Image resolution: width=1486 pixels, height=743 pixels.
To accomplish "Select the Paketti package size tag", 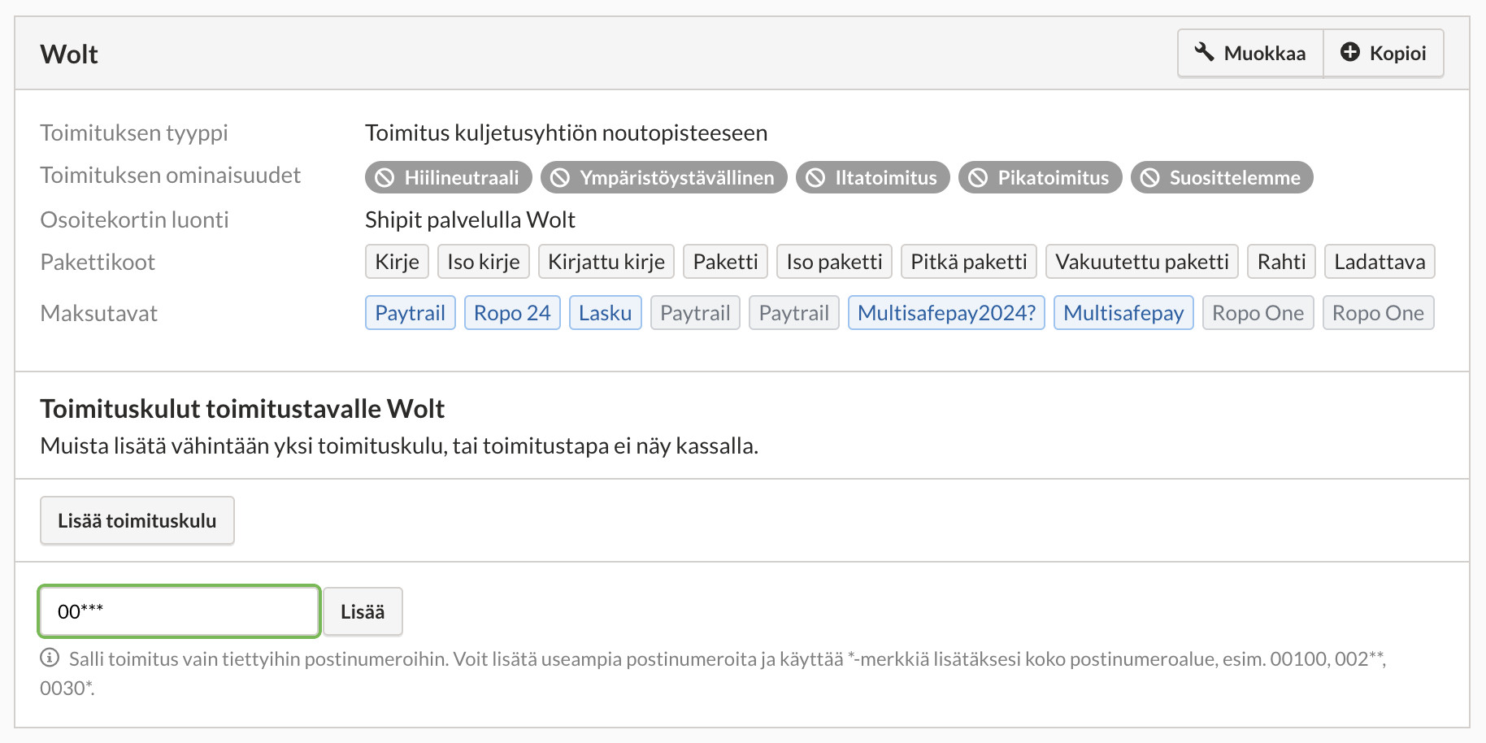I will pos(726,262).
